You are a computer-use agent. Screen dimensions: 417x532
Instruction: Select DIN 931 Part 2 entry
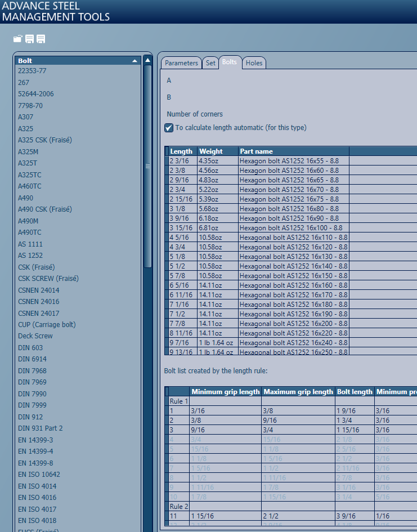[x=41, y=428]
